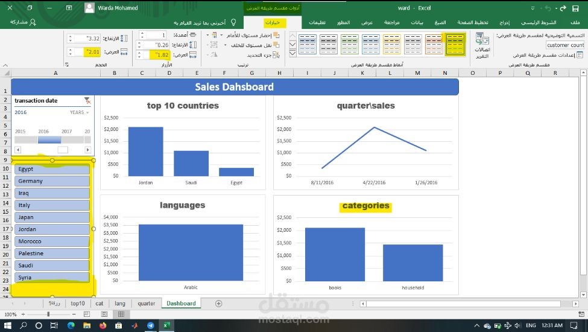Click the timeline's left scroll arrow
The height and width of the screenshot is (332, 588).
tap(17, 150)
